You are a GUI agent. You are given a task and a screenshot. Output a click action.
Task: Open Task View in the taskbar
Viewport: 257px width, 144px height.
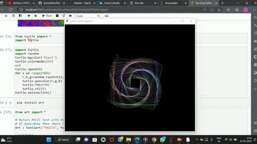click(x=78, y=140)
